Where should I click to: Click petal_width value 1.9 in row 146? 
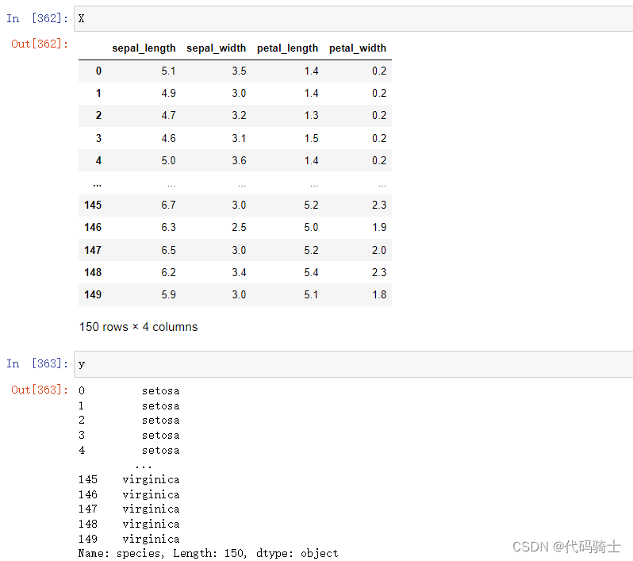tap(379, 228)
